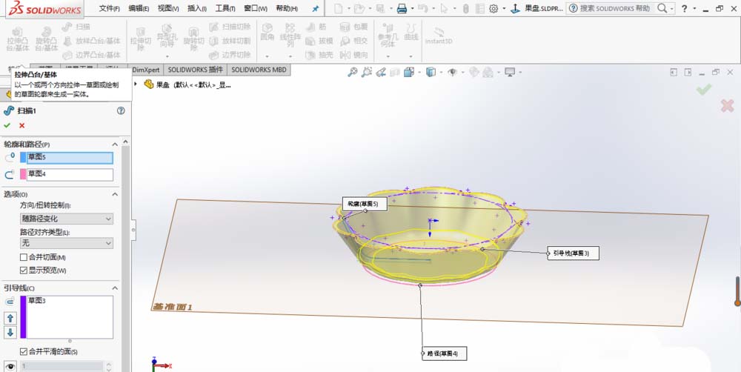The width and height of the screenshot is (741, 372).
Task: Toggle the 显示预览 checkbox
Action: (23, 270)
